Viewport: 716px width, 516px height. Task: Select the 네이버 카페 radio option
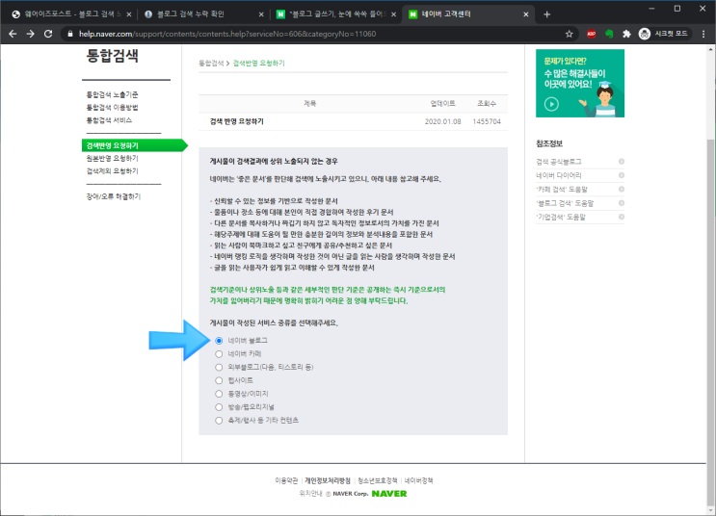tap(219, 354)
